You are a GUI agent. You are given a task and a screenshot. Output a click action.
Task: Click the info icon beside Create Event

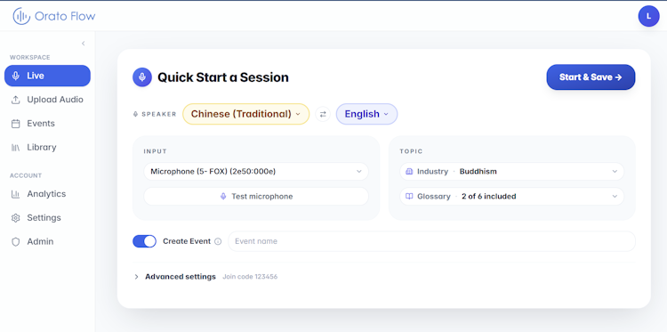218,241
